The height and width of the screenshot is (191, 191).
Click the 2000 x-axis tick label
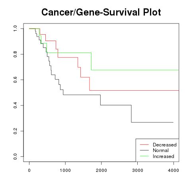point(101,170)
